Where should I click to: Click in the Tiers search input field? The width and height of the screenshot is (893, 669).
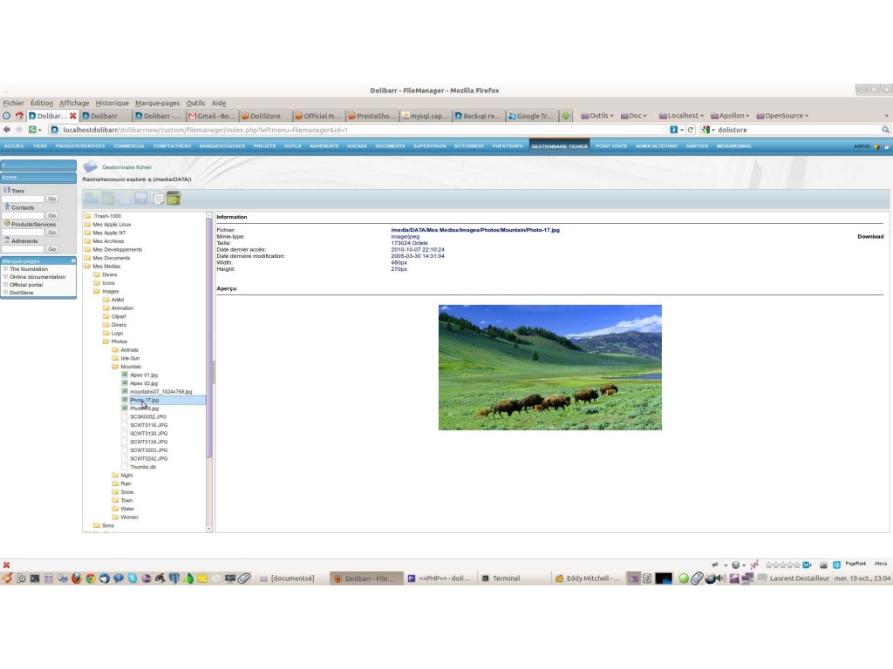pos(24,199)
